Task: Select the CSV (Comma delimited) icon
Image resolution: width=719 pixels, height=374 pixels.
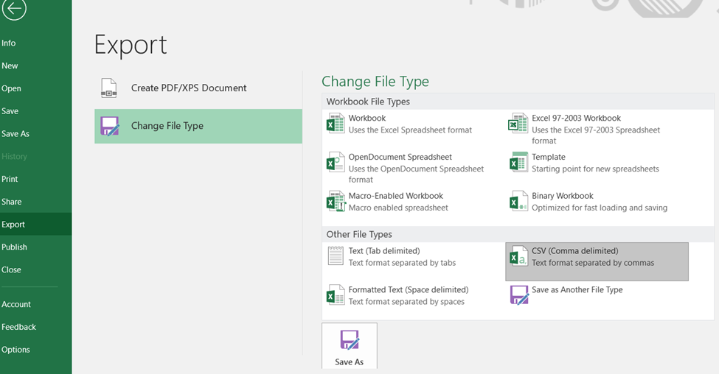Action: tap(518, 256)
